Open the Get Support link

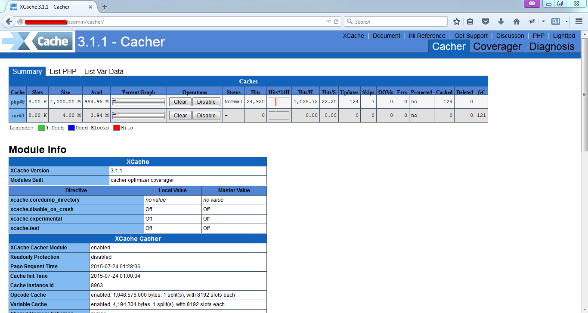click(471, 36)
